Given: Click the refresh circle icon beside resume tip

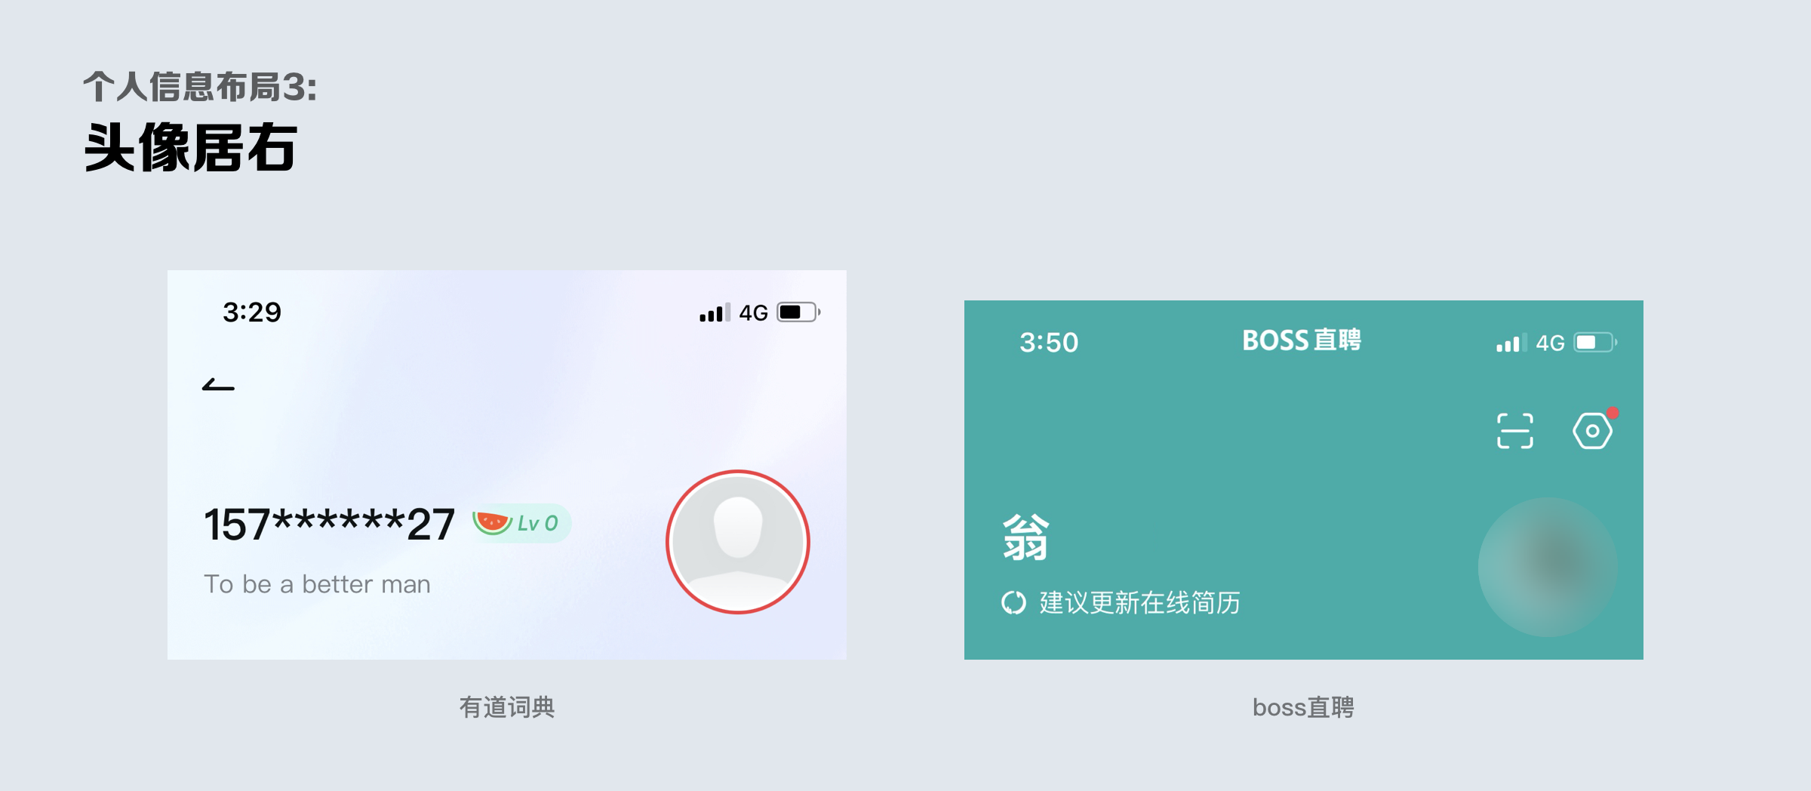Looking at the screenshot, I should [x=1013, y=603].
